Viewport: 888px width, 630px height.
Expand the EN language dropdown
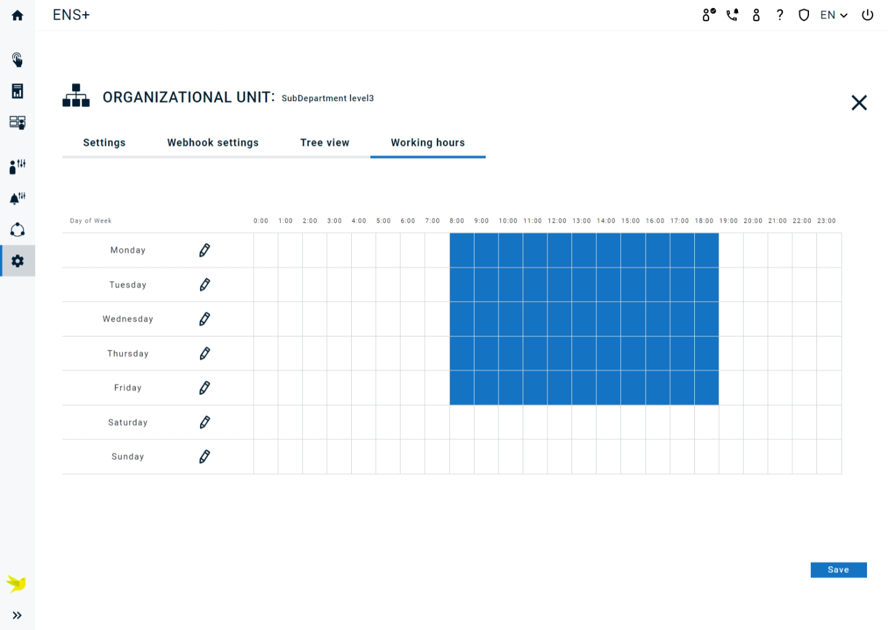833,15
